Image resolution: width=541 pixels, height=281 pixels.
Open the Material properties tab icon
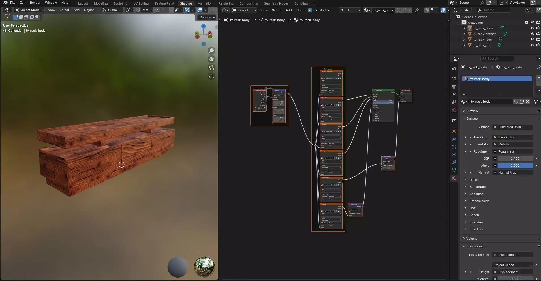click(x=454, y=178)
